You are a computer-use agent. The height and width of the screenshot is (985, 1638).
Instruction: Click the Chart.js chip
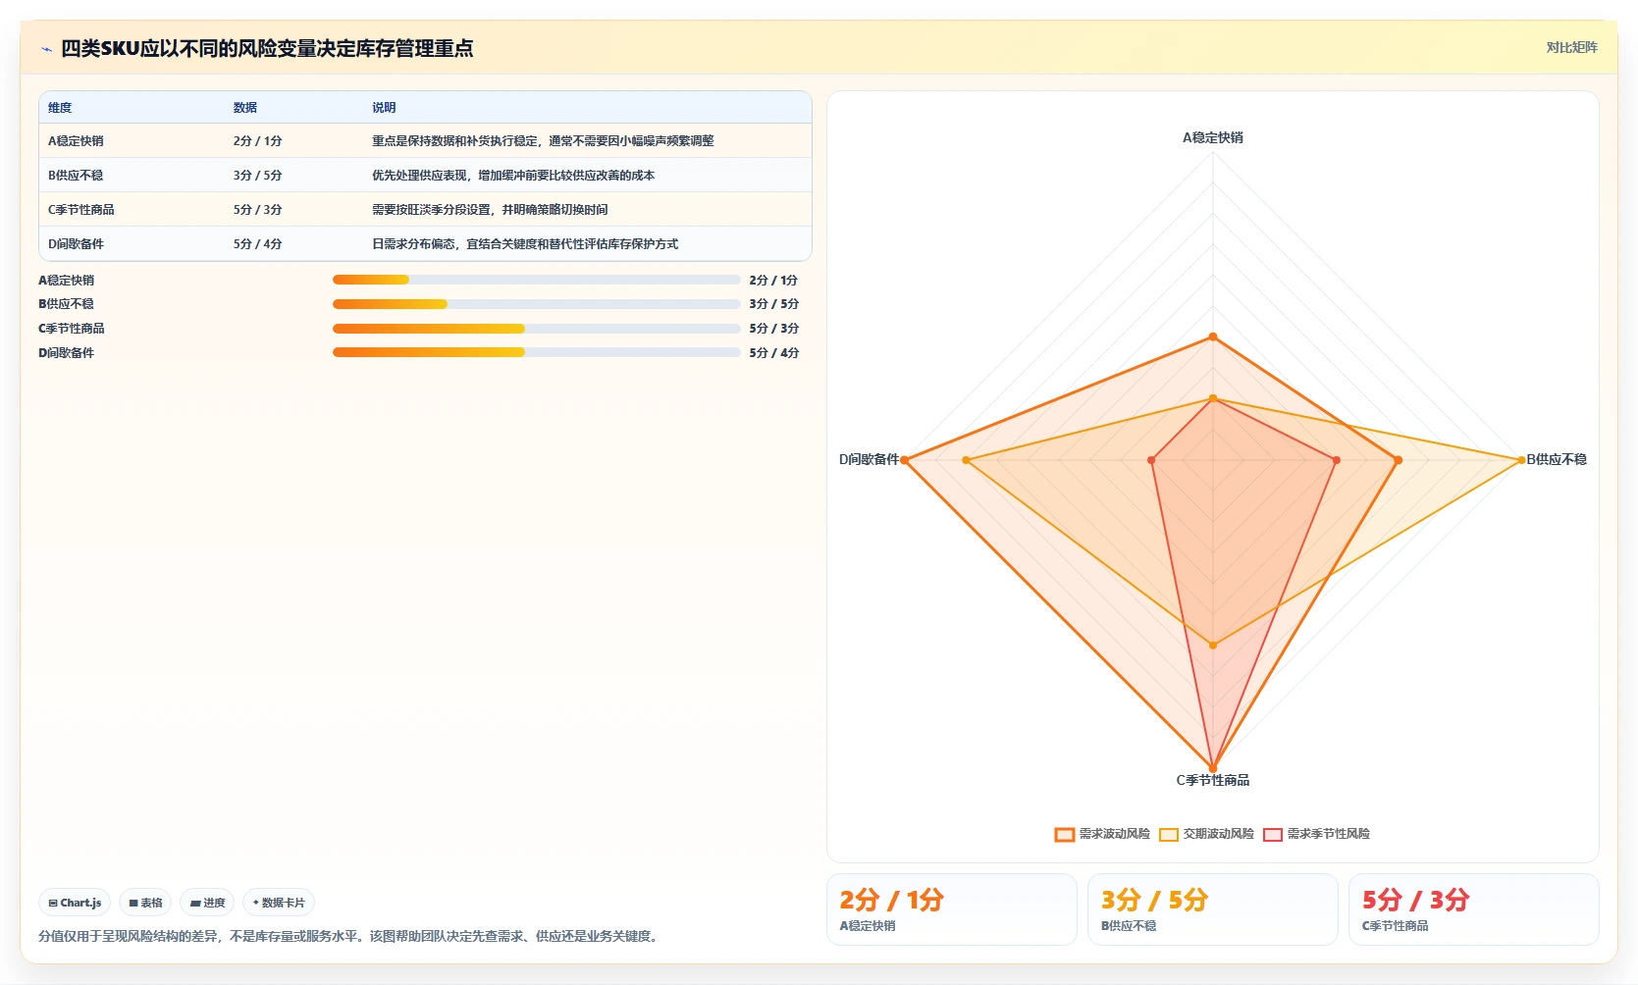[75, 903]
